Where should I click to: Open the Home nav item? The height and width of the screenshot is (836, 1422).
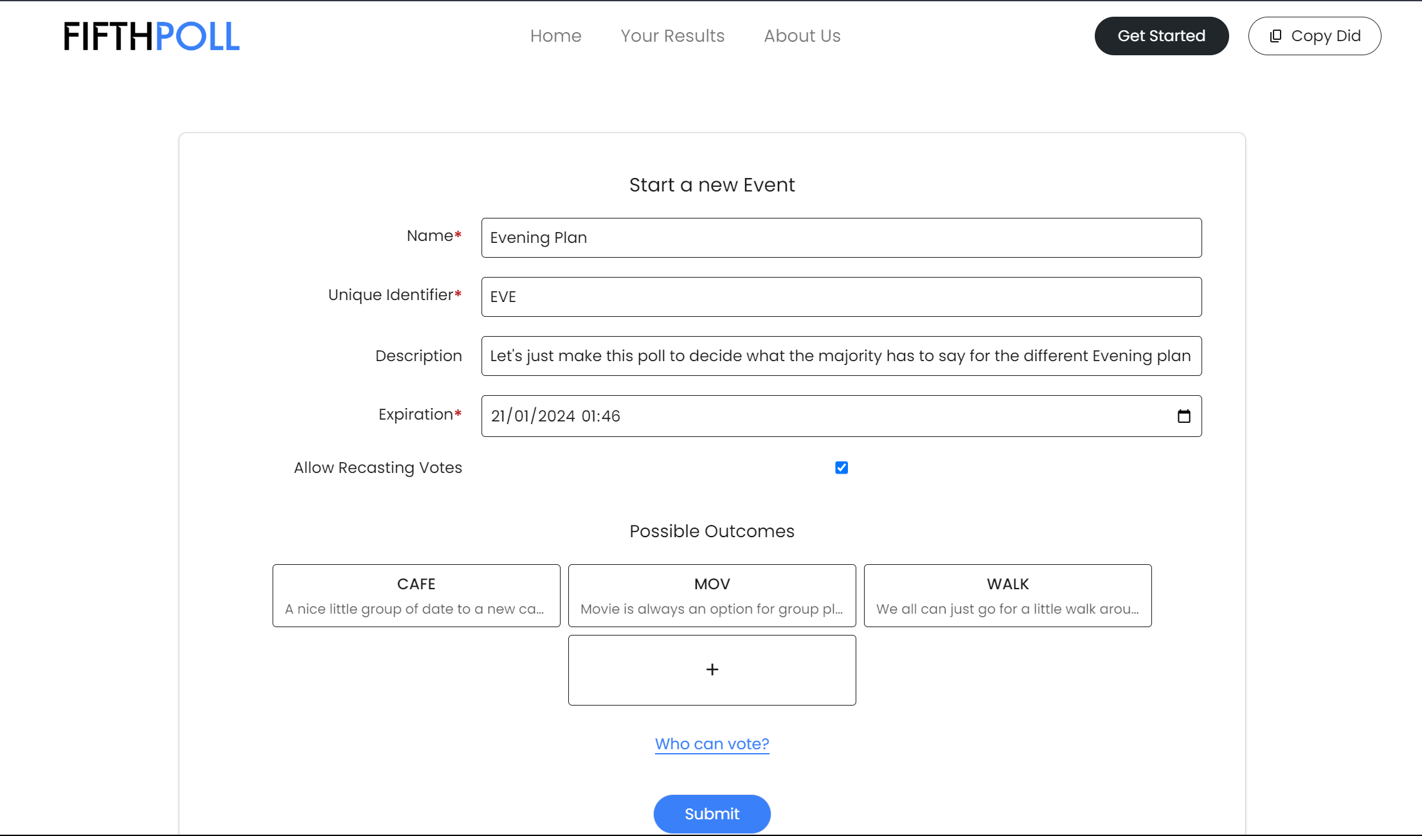pos(555,36)
